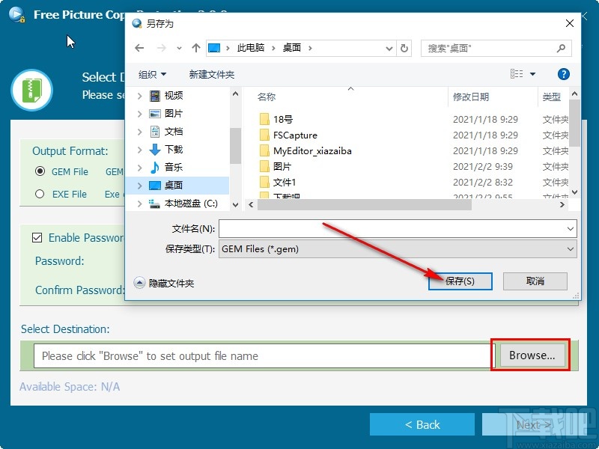Sort by 类型 column header

point(551,97)
